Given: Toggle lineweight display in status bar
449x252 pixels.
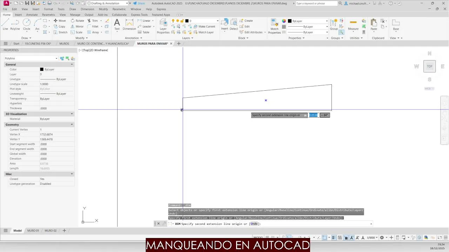Looking at the screenshot, I should [334, 238].
